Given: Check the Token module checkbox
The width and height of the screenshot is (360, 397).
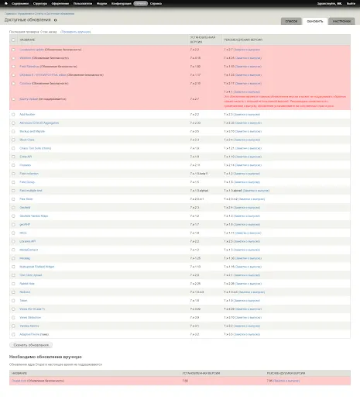Looking at the screenshot, I should pyautogui.click(x=13, y=301).
